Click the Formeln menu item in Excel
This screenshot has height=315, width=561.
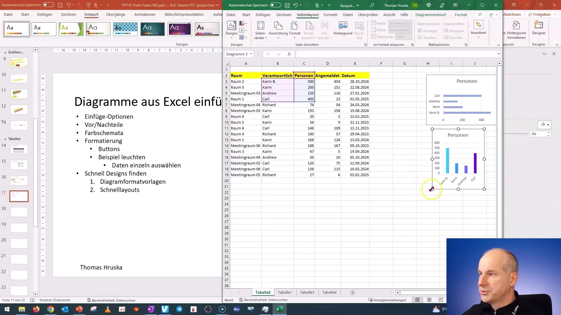pos(330,15)
